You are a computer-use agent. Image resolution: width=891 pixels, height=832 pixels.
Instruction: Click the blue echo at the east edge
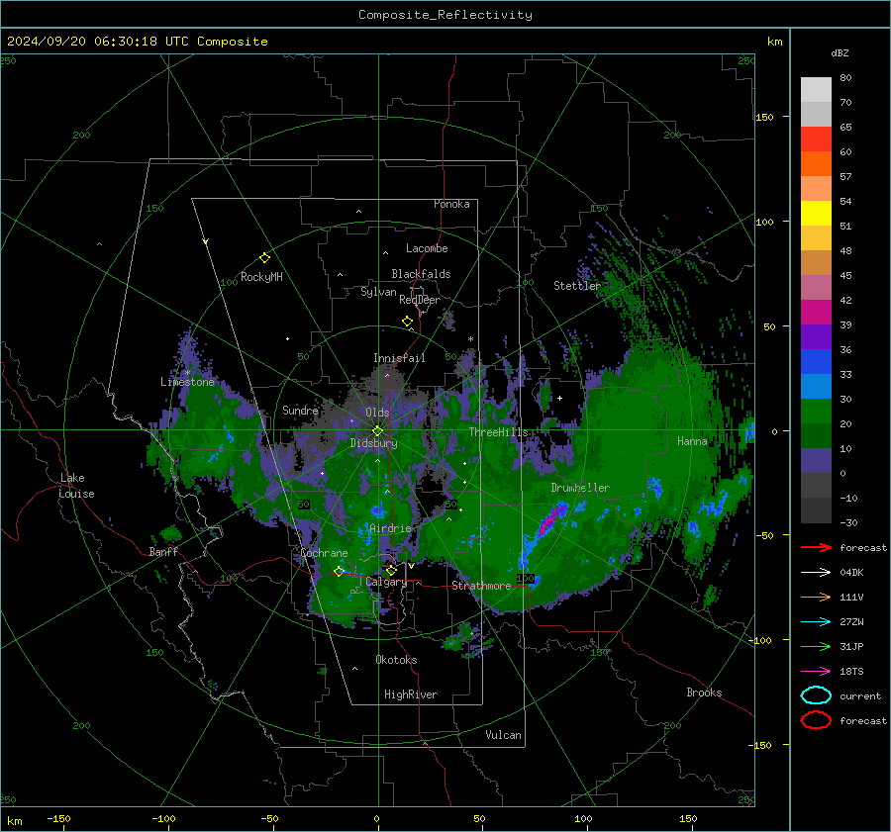750,431
